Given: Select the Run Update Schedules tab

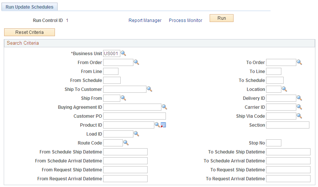Looking at the screenshot, I should tap(30, 7).
